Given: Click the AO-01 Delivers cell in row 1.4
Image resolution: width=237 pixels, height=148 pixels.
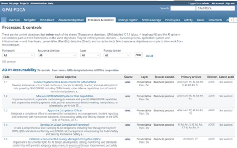Looking at the screenshot, I should [x=212, y=125].
